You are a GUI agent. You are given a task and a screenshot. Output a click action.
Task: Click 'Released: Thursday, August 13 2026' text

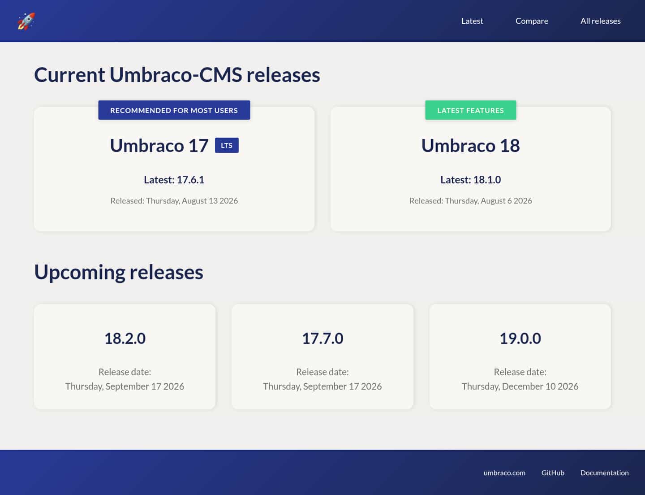174,201
